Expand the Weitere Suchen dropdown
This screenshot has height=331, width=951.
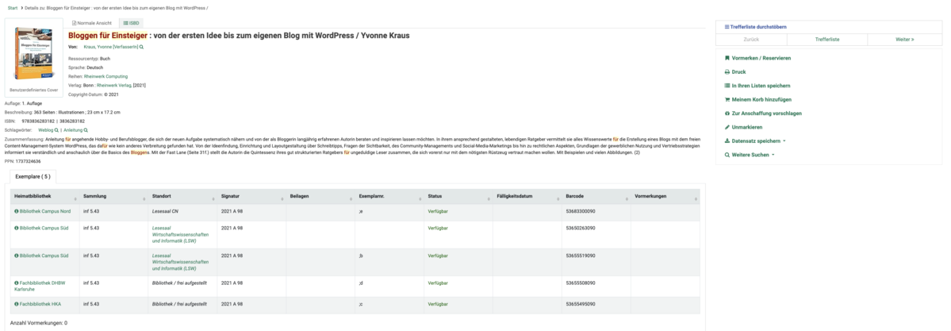pos(750,155)
